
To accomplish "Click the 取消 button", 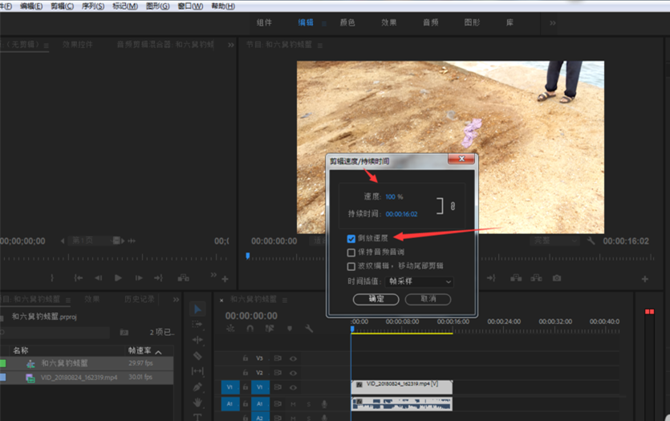I will click(x=428, y=299).
